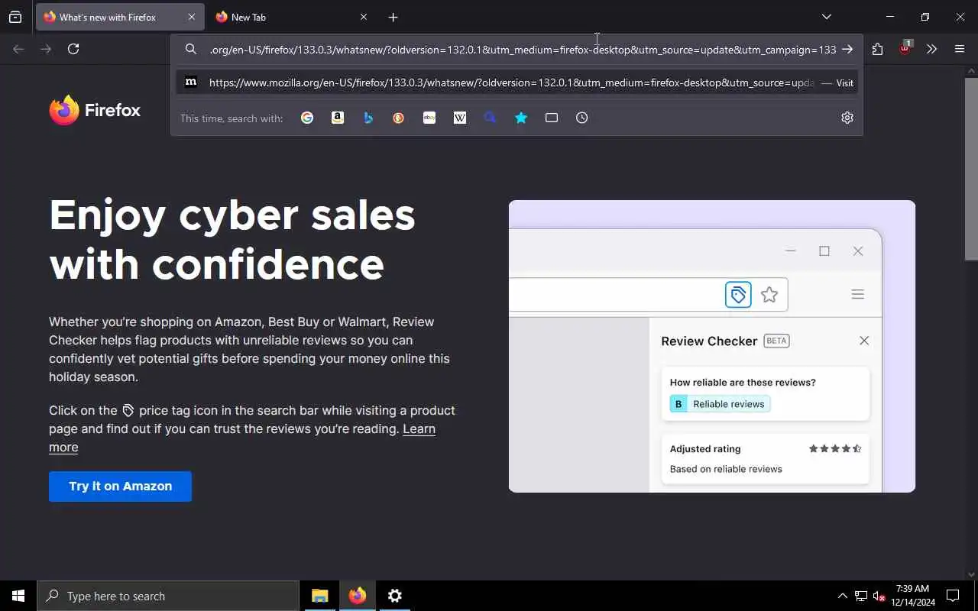Open Settings from taskbar
The image size is (978, 611).
coord(395,596)
